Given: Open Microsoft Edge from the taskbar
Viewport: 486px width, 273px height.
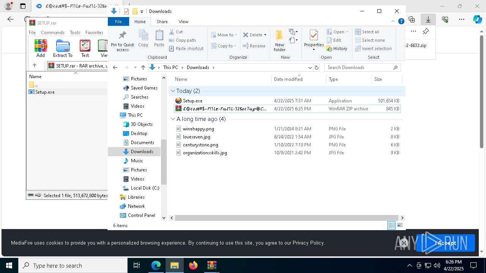Looking at the screenshot, I should (156, 265).
